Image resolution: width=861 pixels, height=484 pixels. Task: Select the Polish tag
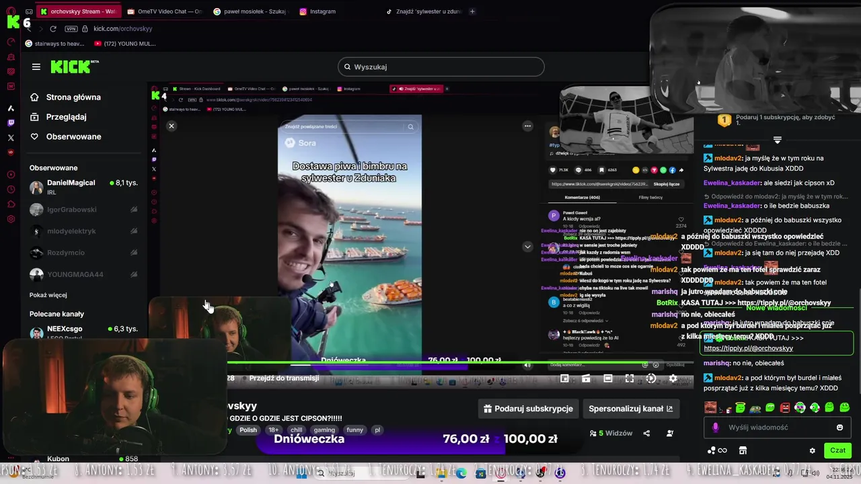tap(248, 430)
